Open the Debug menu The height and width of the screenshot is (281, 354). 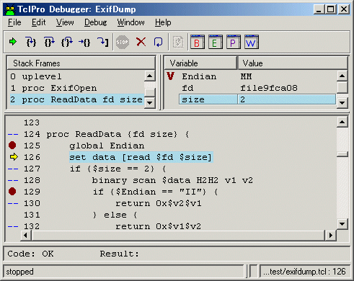pos(95,22)
